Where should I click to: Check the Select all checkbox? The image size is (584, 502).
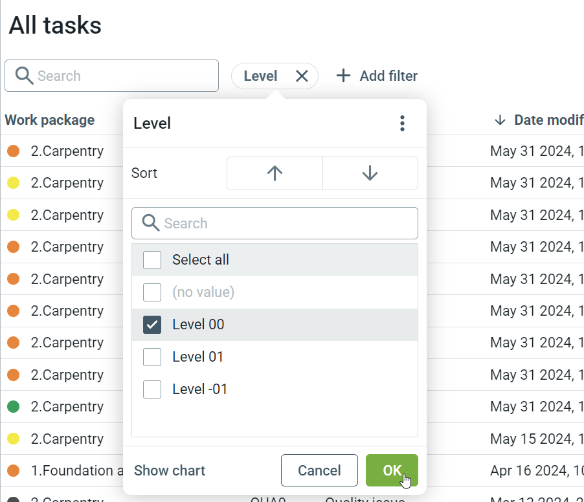coord(152,260)
